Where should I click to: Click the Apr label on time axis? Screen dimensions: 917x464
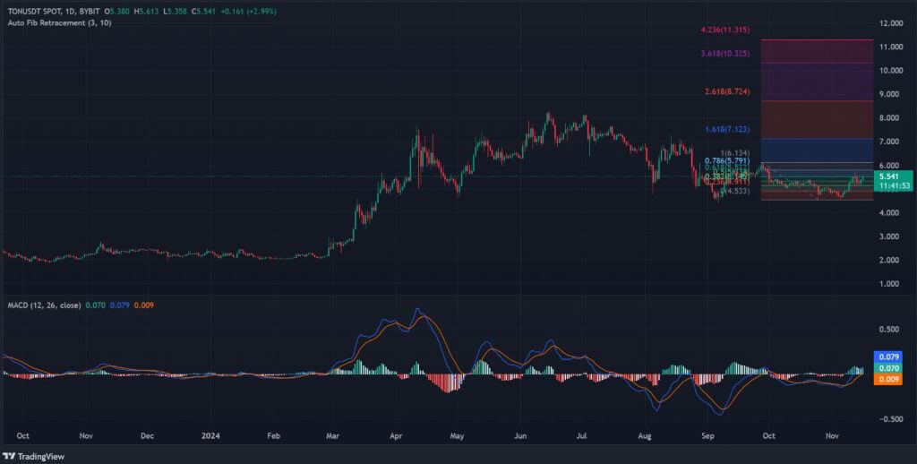[x=395, y=436]
